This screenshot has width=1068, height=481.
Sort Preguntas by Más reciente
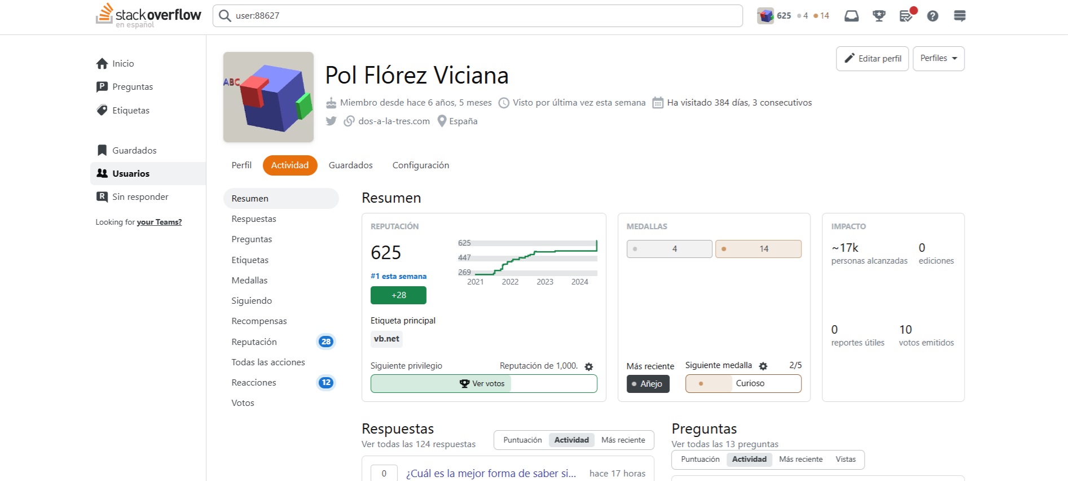click(801, 459)
